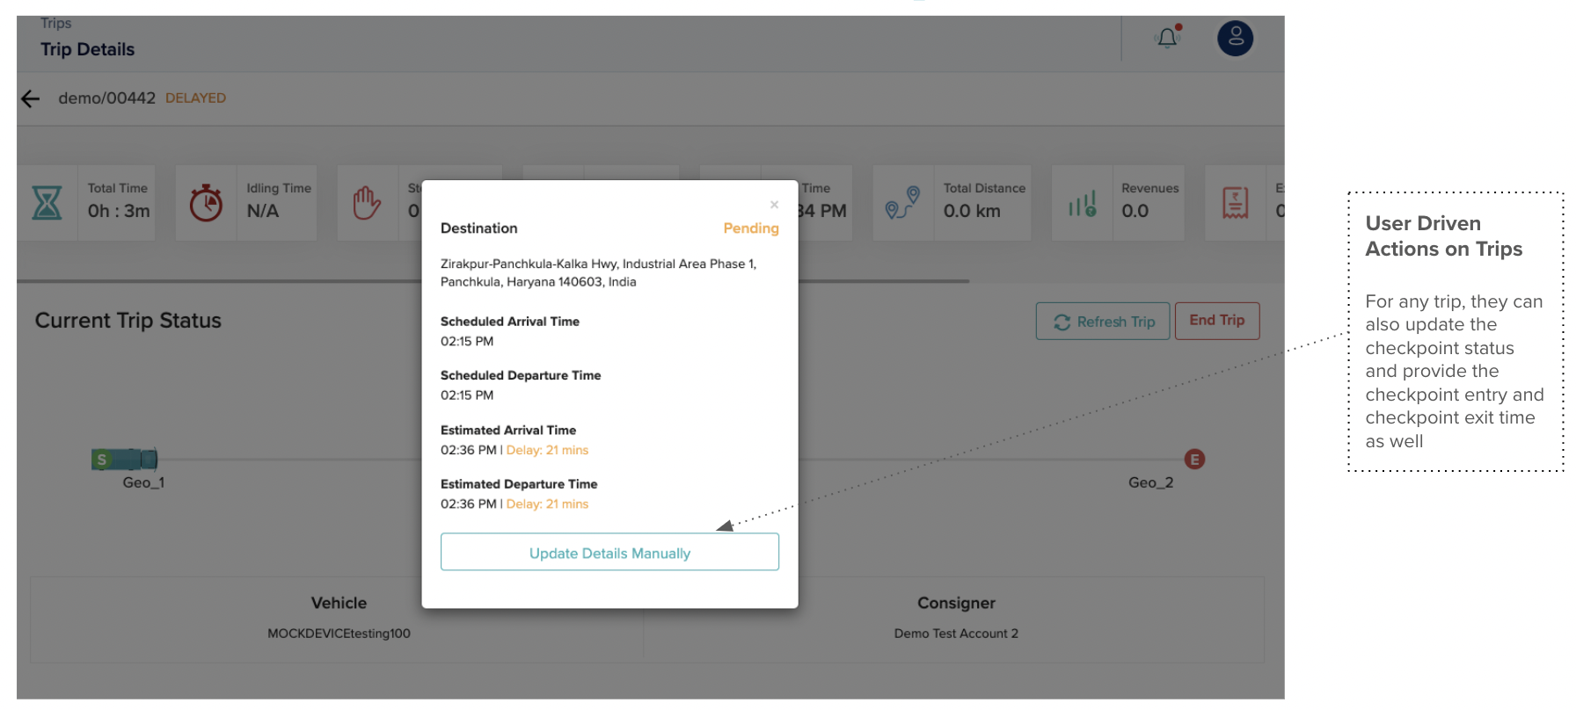Open the user profile avatar
1576x710 pixels.
pyautogui.click(x=1235, y=38)
